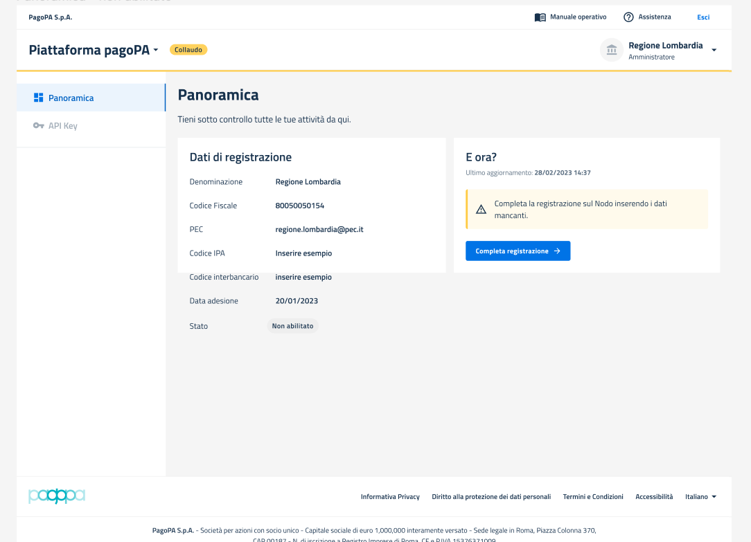Click the Assistenza question mark icon
Screen dimensions: 751x542
click(628, 17)
